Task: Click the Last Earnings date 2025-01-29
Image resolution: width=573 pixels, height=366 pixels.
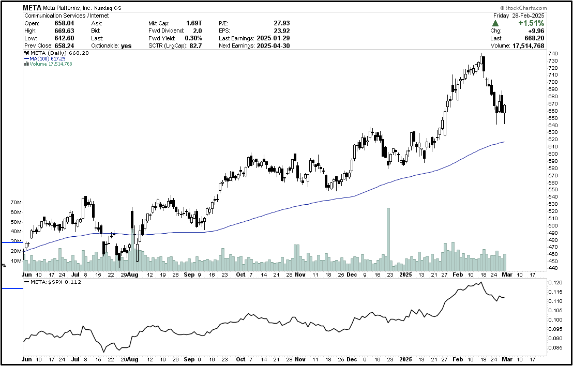Action: [x=274, y=38]
